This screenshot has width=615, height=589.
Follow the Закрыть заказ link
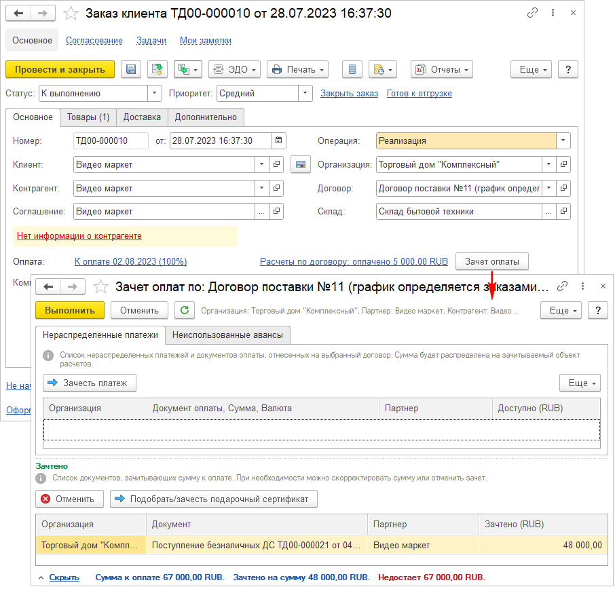pos(349,94)
